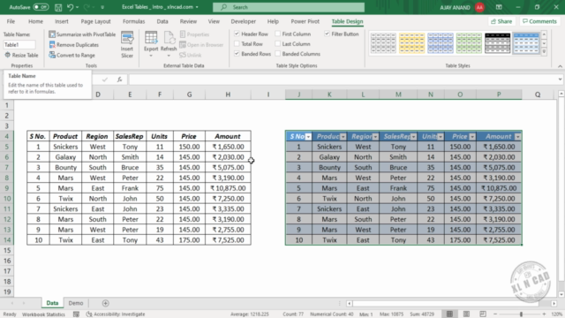Click the add new sheet plus icon
The image size is (565, 318).
tap(105, 303)
